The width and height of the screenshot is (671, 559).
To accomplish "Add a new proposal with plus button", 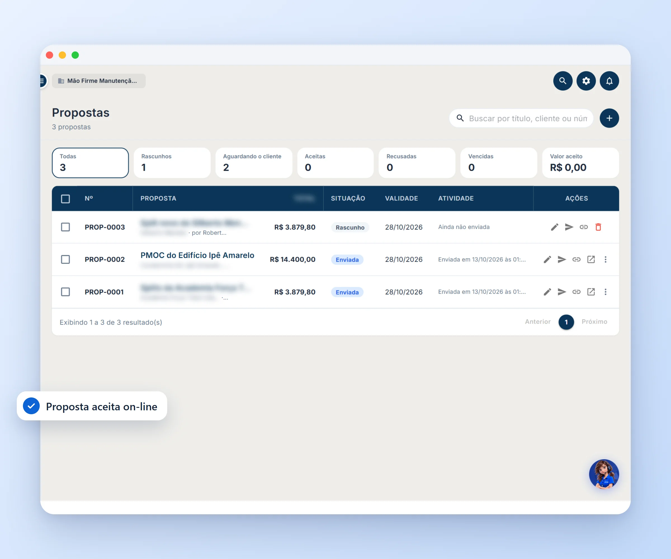I will (609, 118).
